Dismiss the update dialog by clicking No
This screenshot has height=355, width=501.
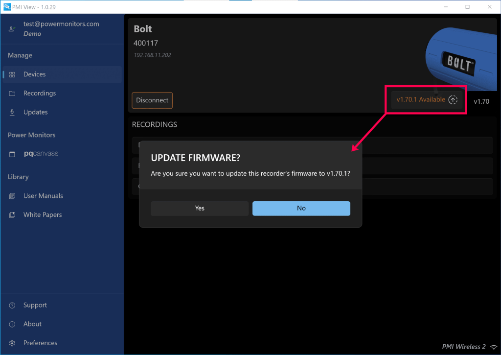tap(301, 208)
